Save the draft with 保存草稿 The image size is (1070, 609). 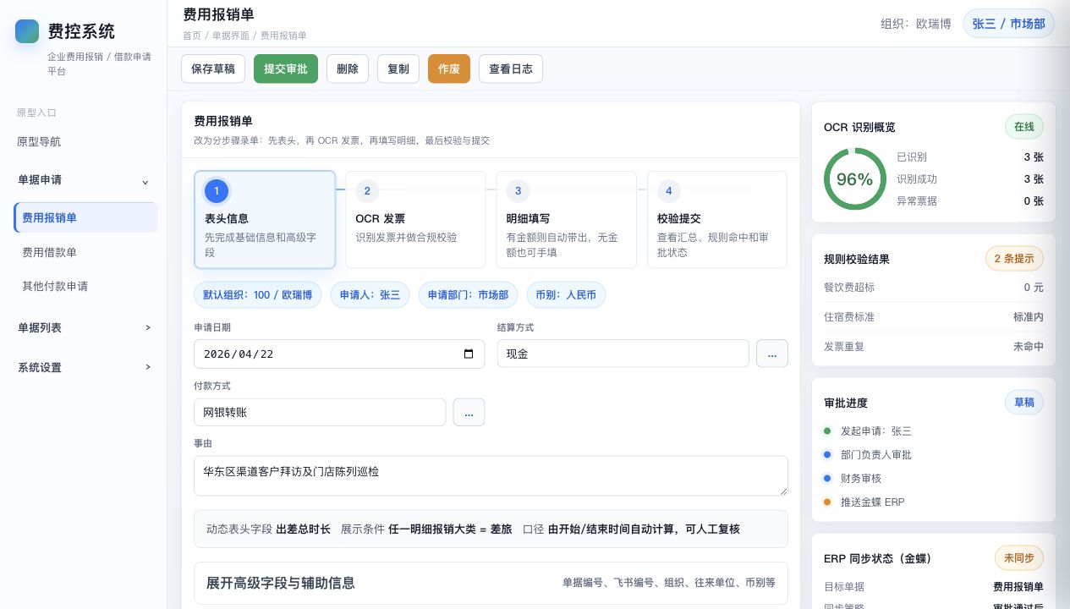[213, 69]
